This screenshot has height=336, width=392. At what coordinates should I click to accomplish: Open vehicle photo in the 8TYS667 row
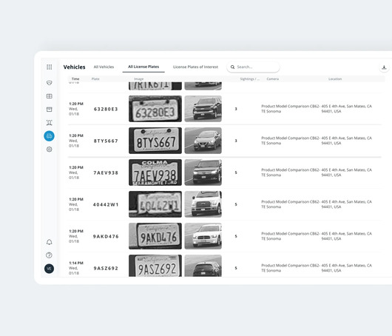coord(203,141)
